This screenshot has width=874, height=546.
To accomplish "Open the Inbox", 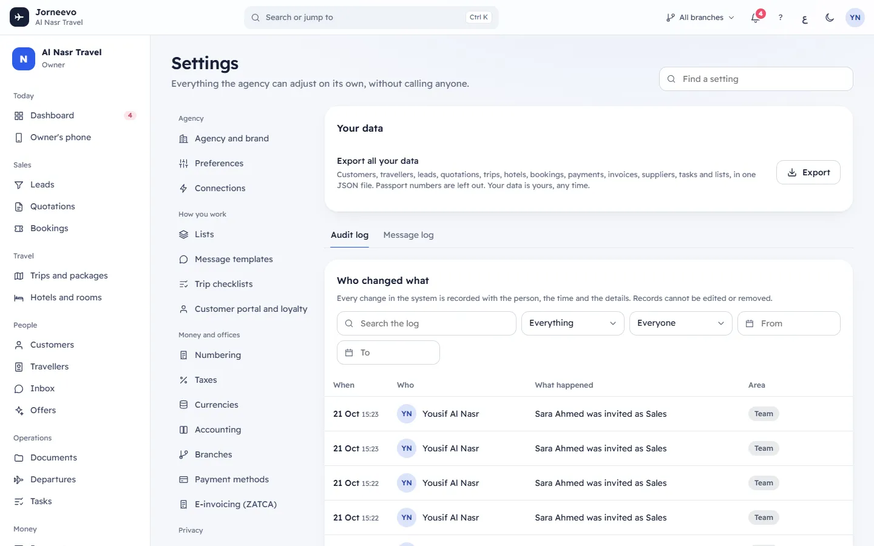I will [x=75, y=388].
